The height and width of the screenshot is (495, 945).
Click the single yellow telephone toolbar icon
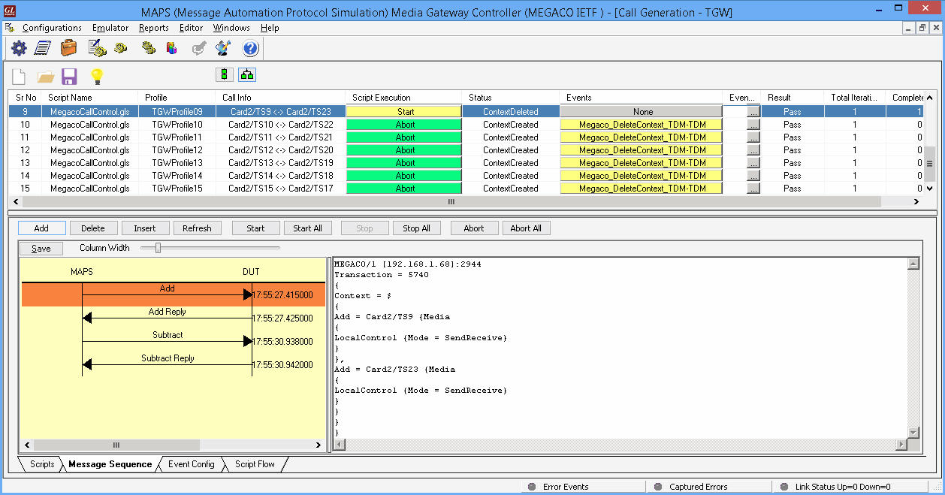point(121,48)
